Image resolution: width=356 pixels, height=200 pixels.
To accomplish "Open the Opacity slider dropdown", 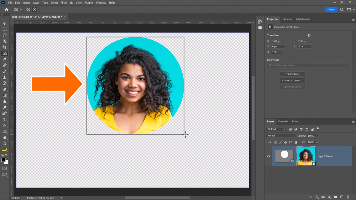I will pyautogui.click(x=317, y=136).
